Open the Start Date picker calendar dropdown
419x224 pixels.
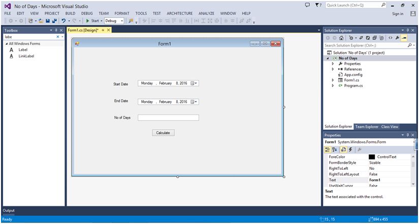click(x=194, y=83)
